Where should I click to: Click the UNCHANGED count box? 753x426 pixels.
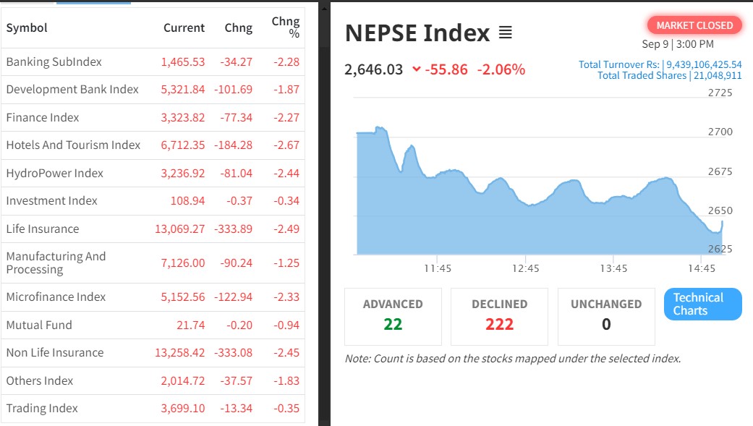(606, 316)
